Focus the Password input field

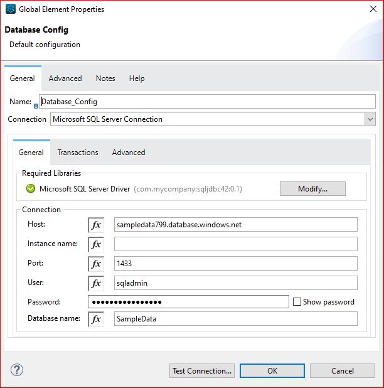188,301
